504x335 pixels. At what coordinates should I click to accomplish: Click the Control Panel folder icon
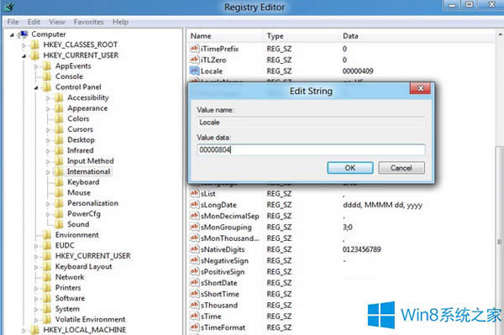47,86
